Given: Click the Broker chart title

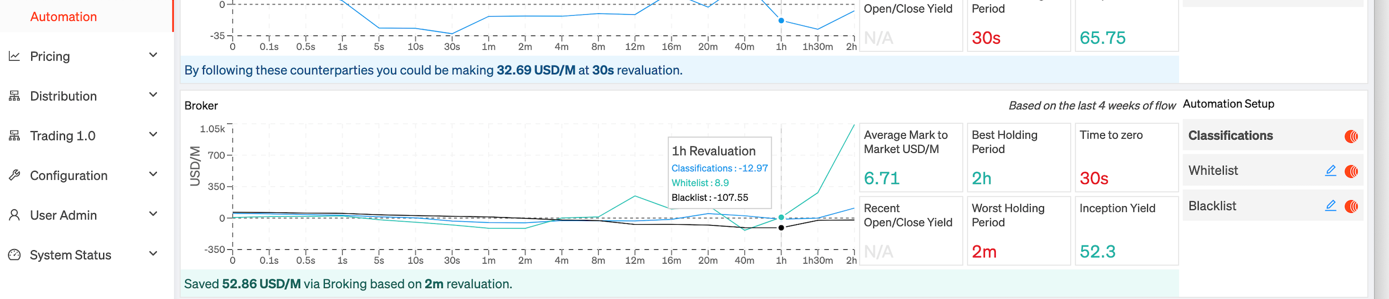Looking at the screenshot, I should click(x=201, y=106).
